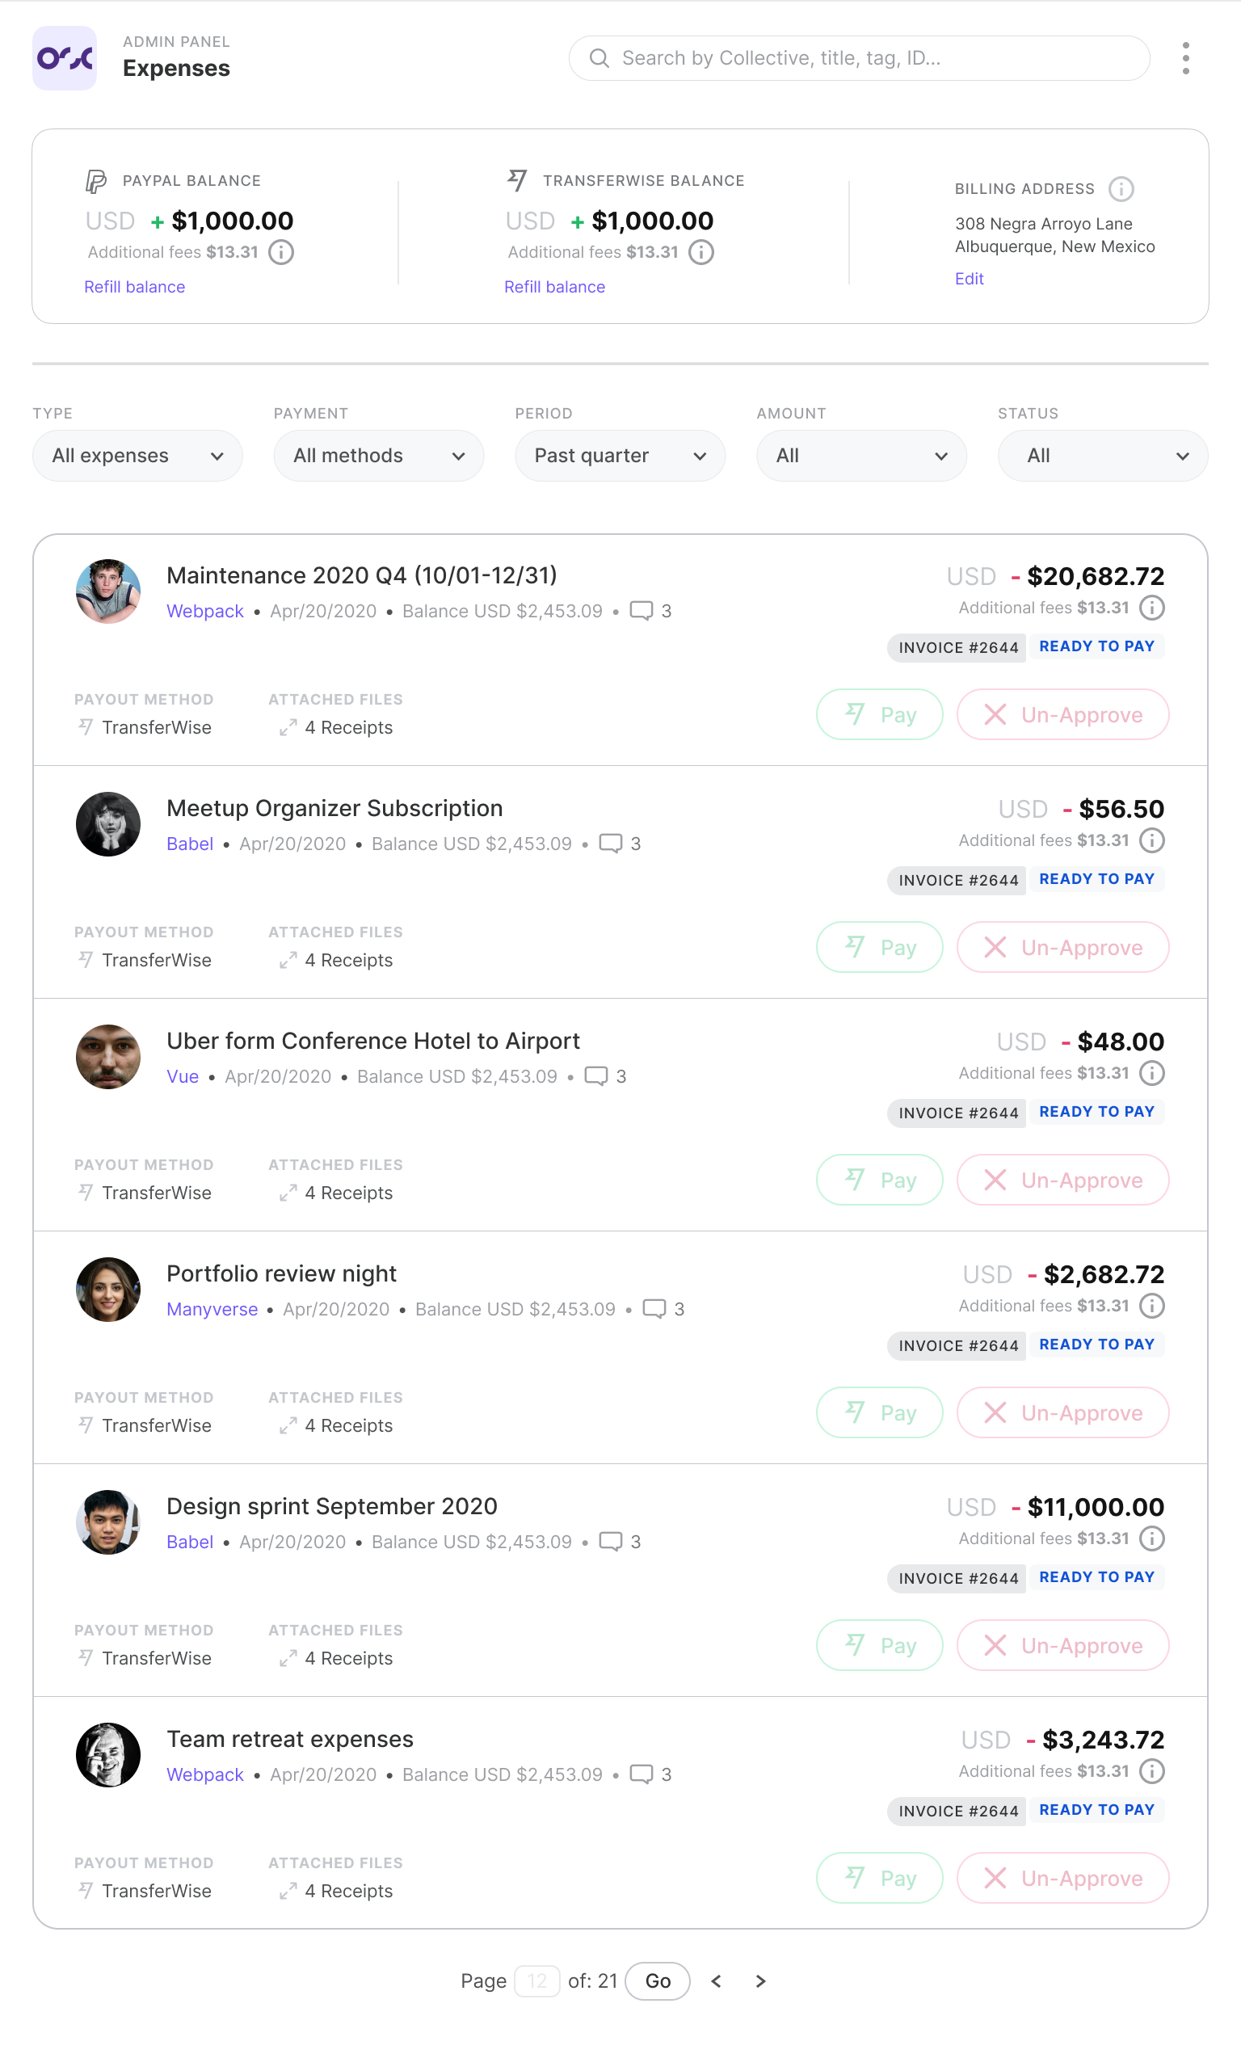
Task: Click the TransferWise additional fees info icon
Action: pyautogui.click(x=702, y=252)
